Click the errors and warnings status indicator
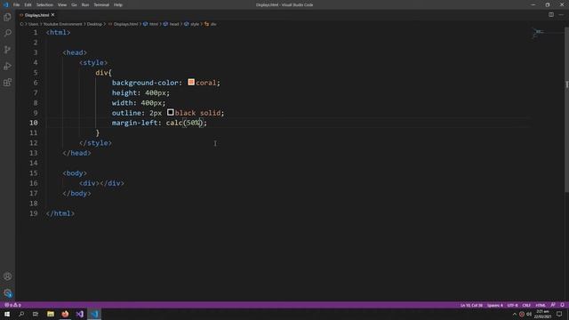This screenshot has height=320, width=569. tap(12, 305)
